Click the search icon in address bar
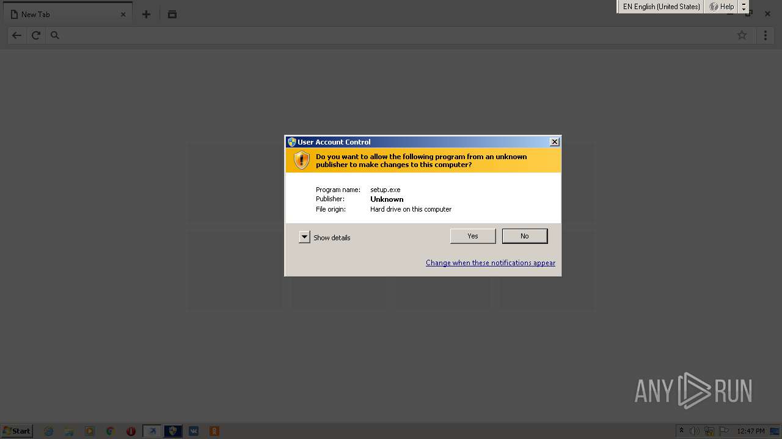782x439 pixels. 55,35
